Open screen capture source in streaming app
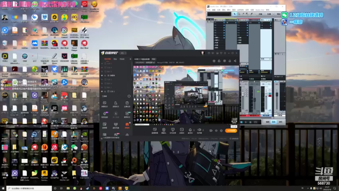This screenshot has width=339, height=191. [155, 130]
